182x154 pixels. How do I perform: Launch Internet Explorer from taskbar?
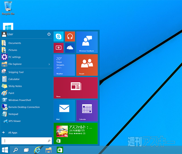tap(37, 150)
